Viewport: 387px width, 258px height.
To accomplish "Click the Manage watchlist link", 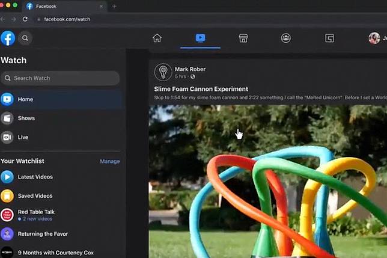I will click(109, 161).
